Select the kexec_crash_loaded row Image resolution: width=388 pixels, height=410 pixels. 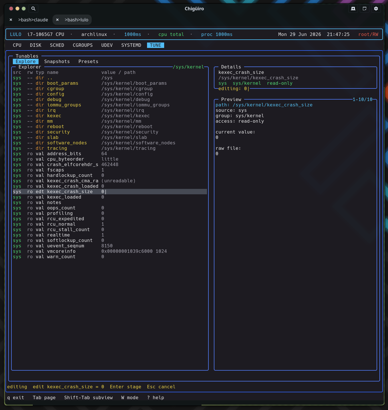110,186
